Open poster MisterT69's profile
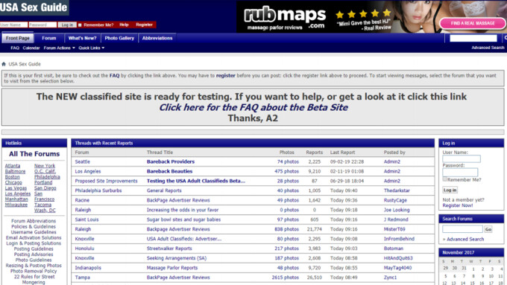The width and height of the screenshot is (507, 285). point(394,229)
